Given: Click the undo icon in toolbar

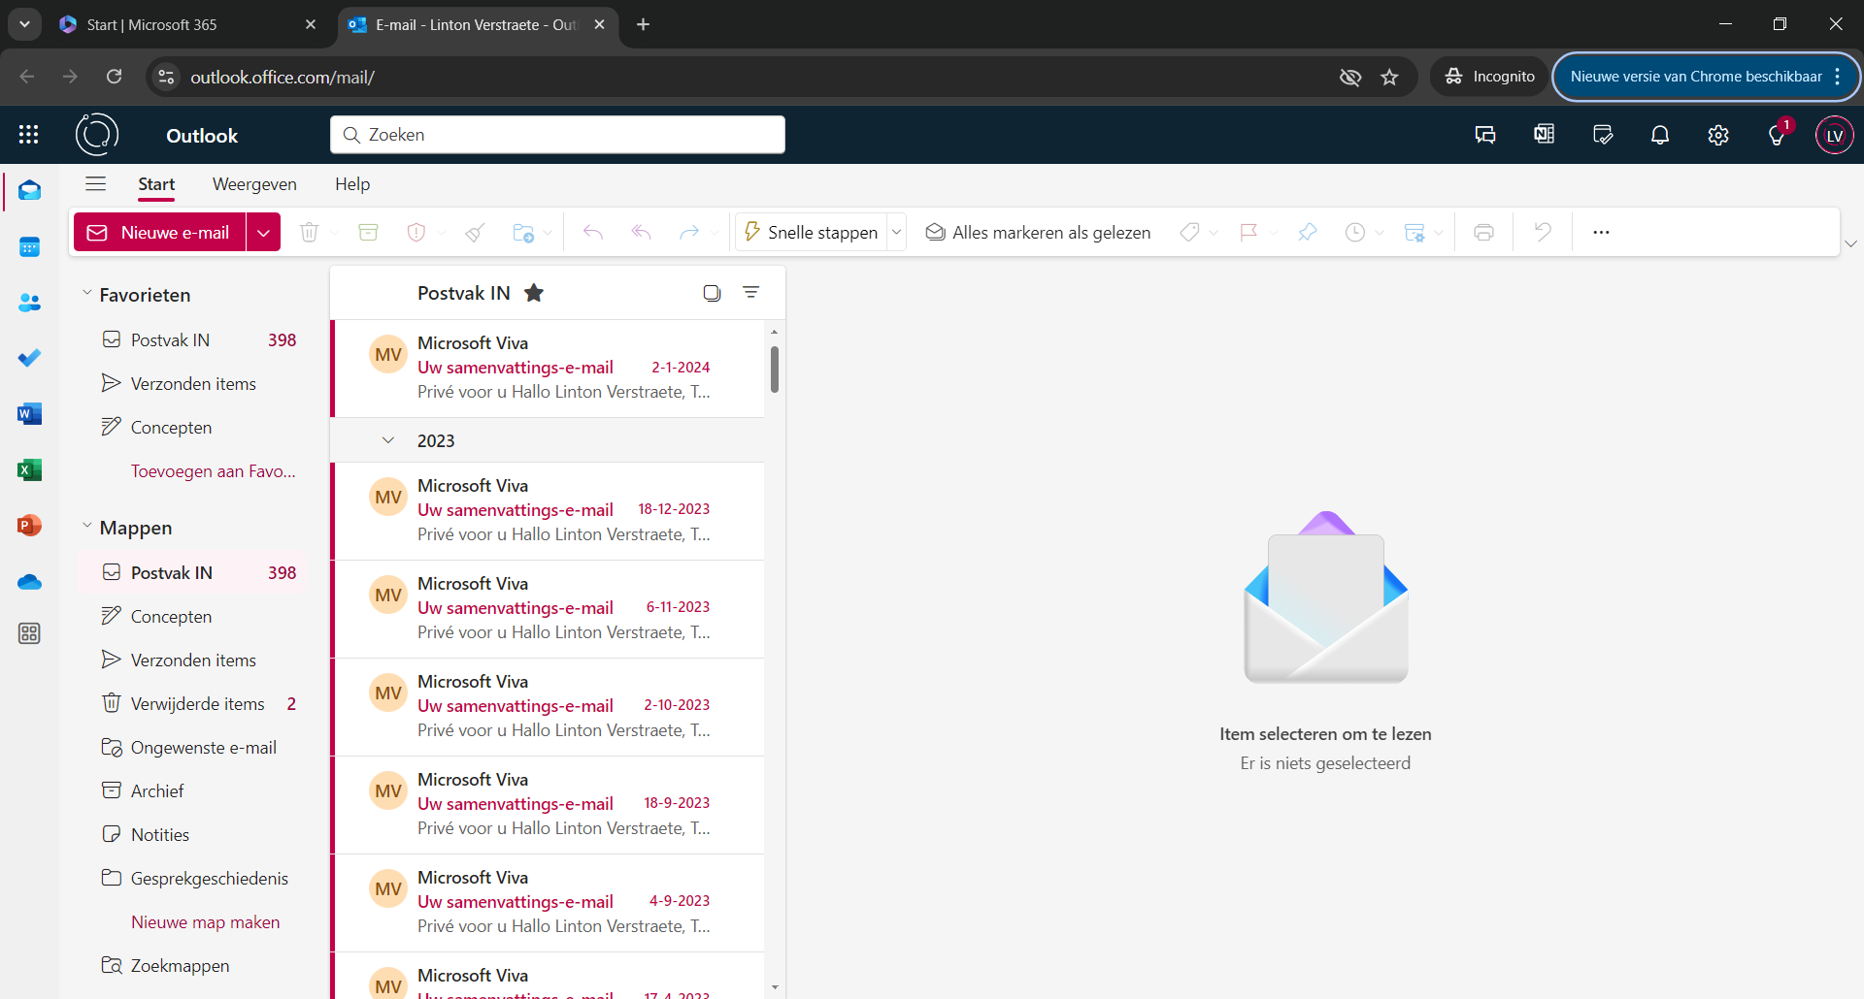Looking at the screenshot, I should (x=1543, y=232).
